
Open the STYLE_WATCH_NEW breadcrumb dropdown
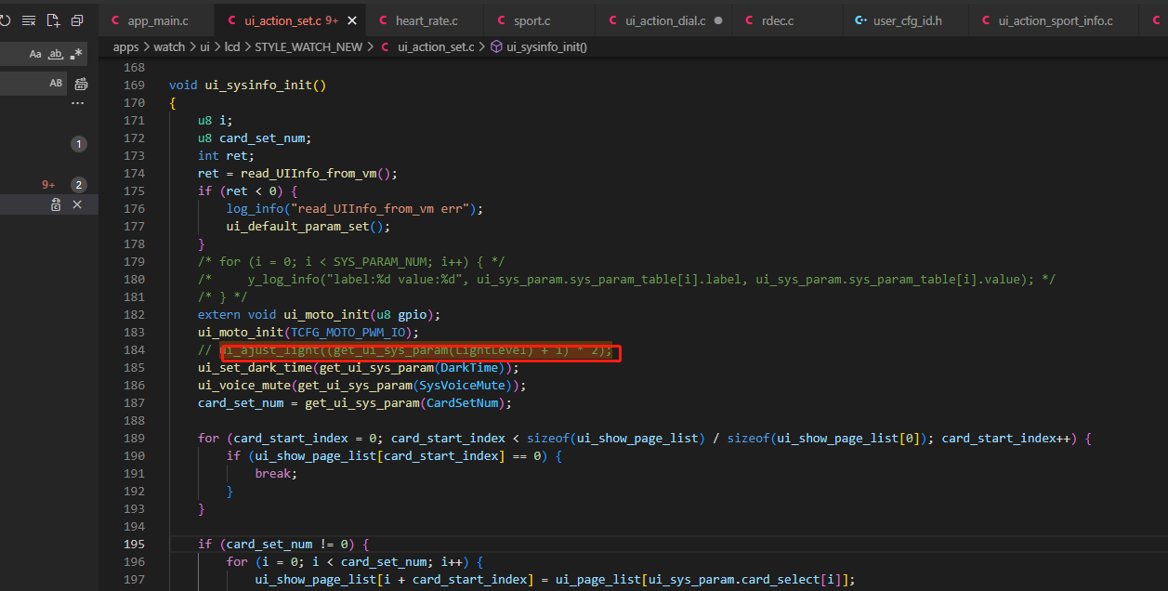click(x=308, y=46)
